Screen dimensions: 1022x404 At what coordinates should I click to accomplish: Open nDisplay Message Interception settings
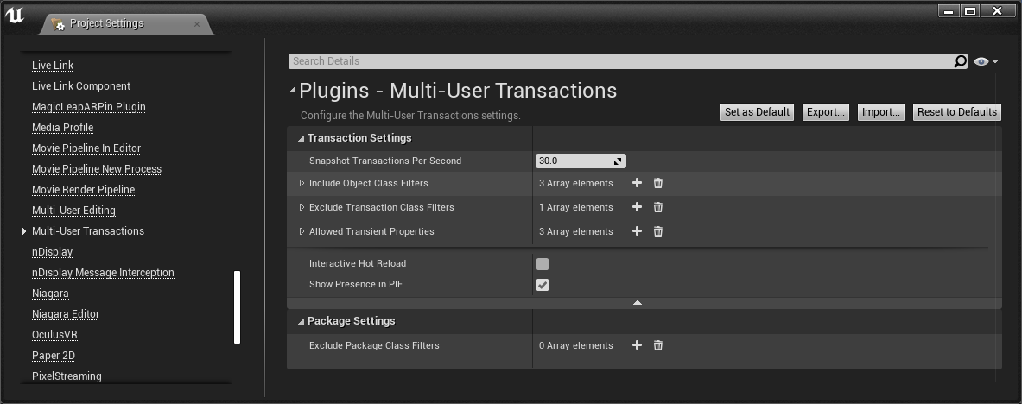tap(103, 273)
